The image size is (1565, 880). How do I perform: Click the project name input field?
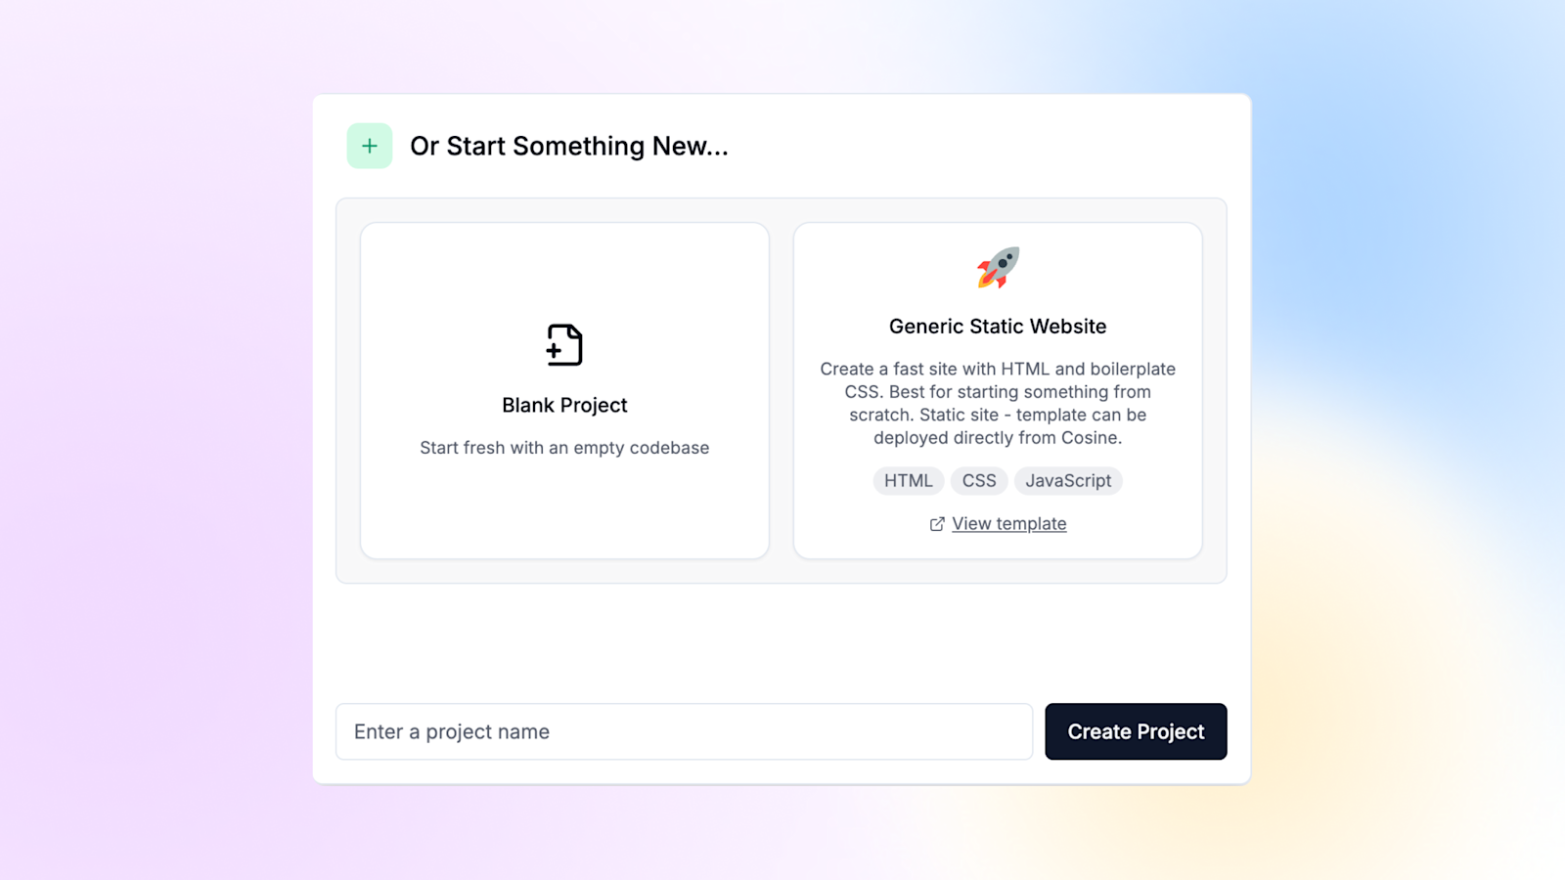[684, 731]
